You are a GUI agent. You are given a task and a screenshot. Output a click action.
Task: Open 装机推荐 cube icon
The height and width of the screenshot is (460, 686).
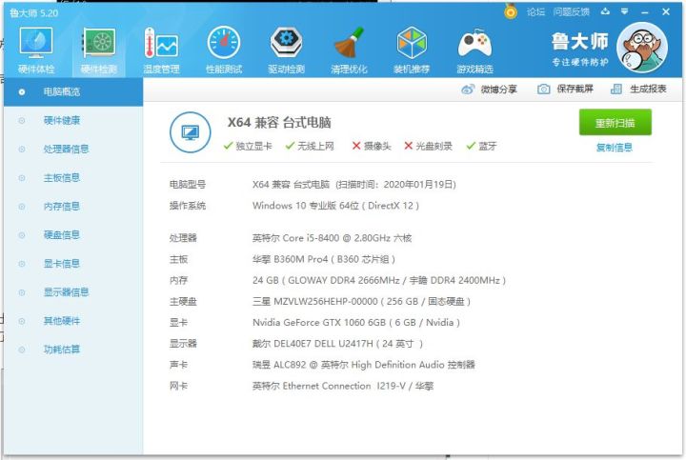tap(412, 43)
